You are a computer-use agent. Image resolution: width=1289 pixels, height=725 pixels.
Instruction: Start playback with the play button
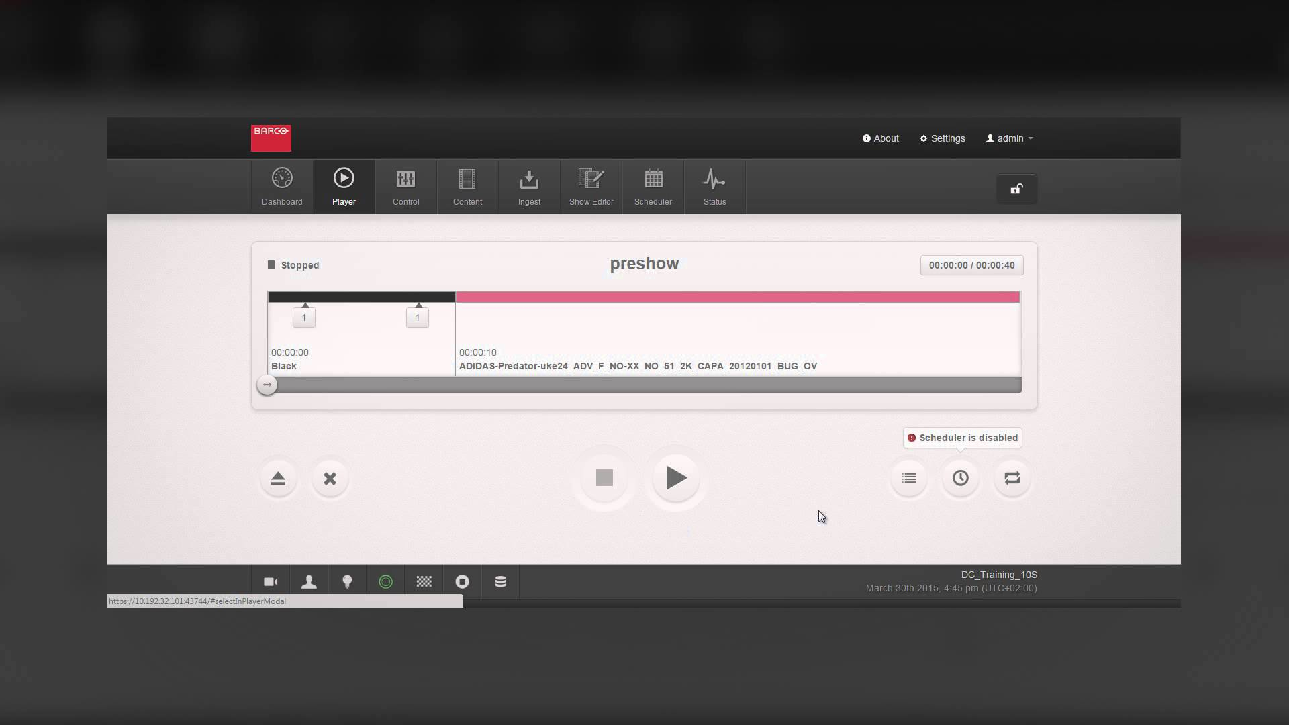point(676,477)
